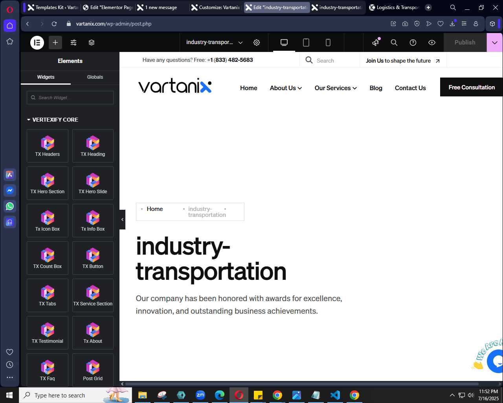Click the Free Consultation button
503x403 pixels.
pyautogui.click(x=471, y=87)
